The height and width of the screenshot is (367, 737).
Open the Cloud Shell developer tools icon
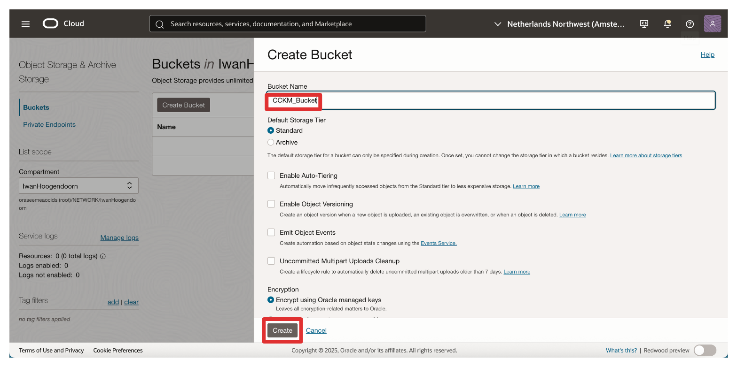(644, 24)
